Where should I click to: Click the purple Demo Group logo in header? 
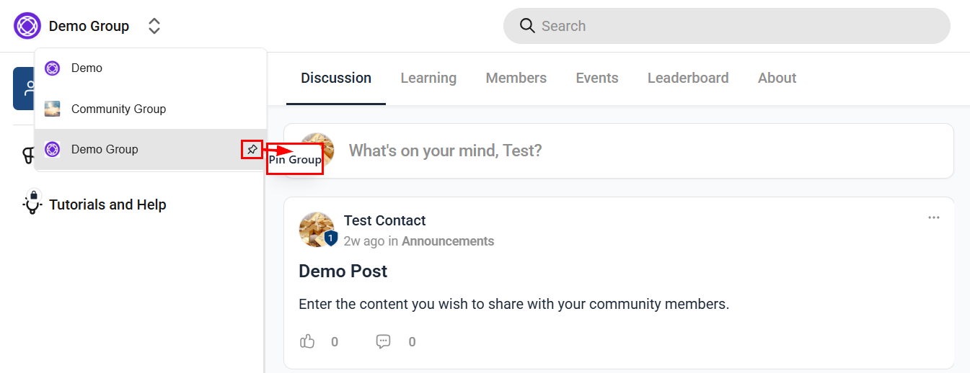coord(27,26)
